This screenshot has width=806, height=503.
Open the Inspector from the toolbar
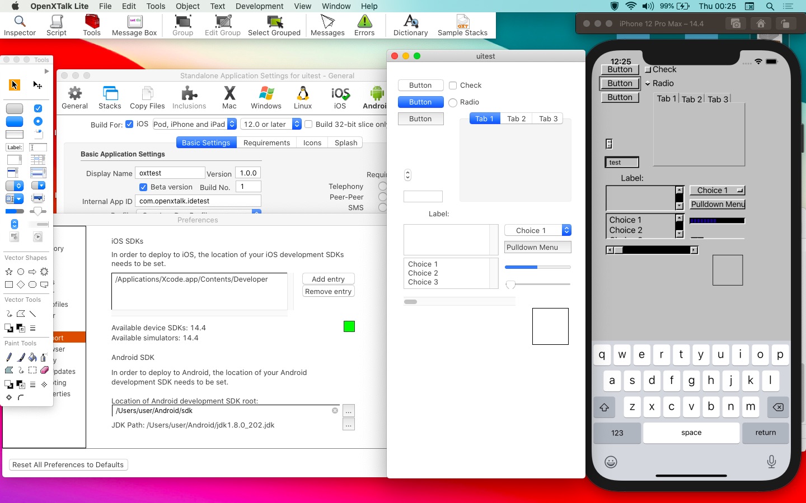20,25
